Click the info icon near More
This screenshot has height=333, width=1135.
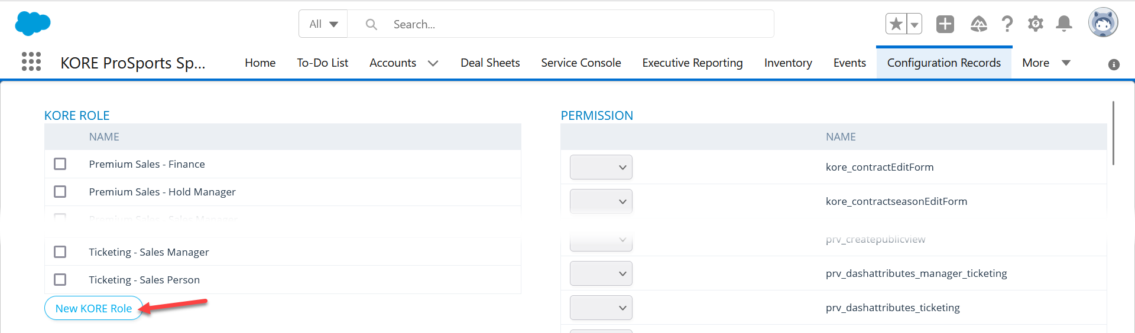point(1114,64)
